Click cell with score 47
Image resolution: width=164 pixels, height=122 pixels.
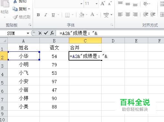pyautogui.click(x=54, y=90)
